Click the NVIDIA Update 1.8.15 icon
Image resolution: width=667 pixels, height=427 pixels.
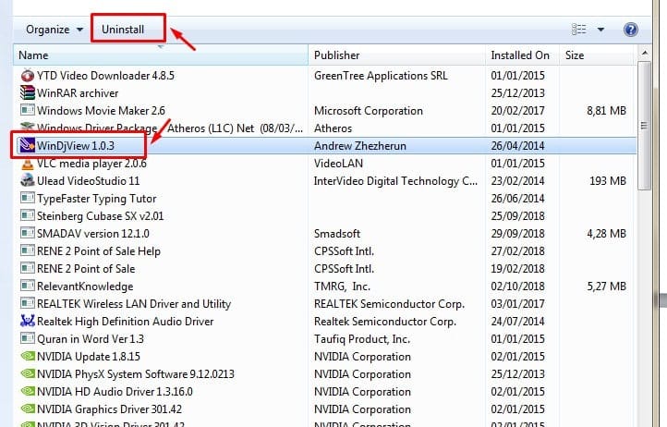27,356
